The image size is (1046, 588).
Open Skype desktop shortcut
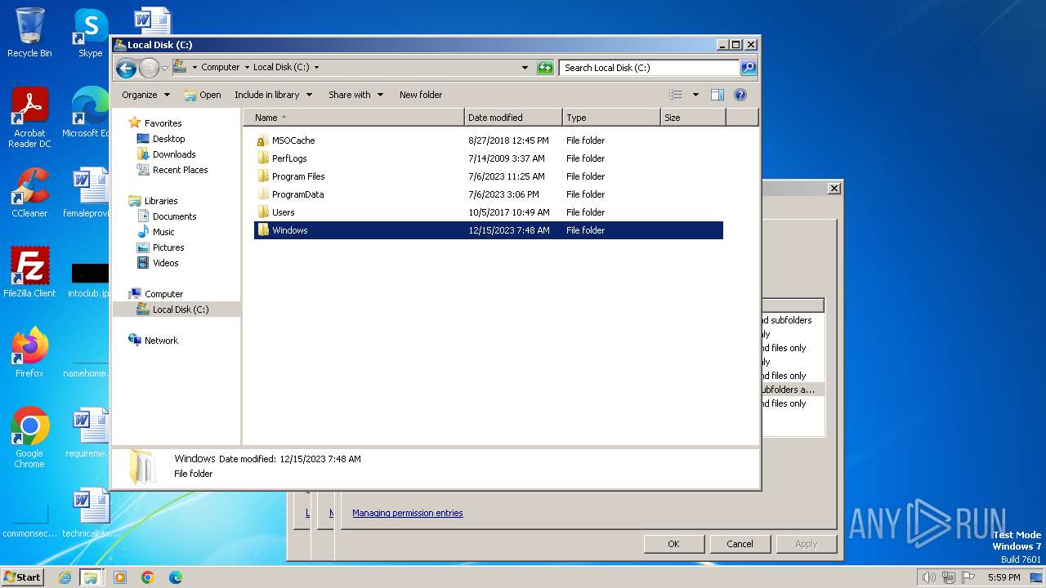(90, 33)
